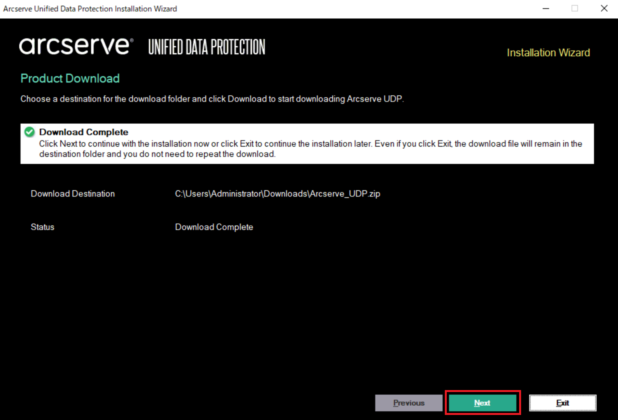This screenshot has width=618, height=420.
Task: Click the 'Download Complete' status value
Action: [x=214, y=227]
